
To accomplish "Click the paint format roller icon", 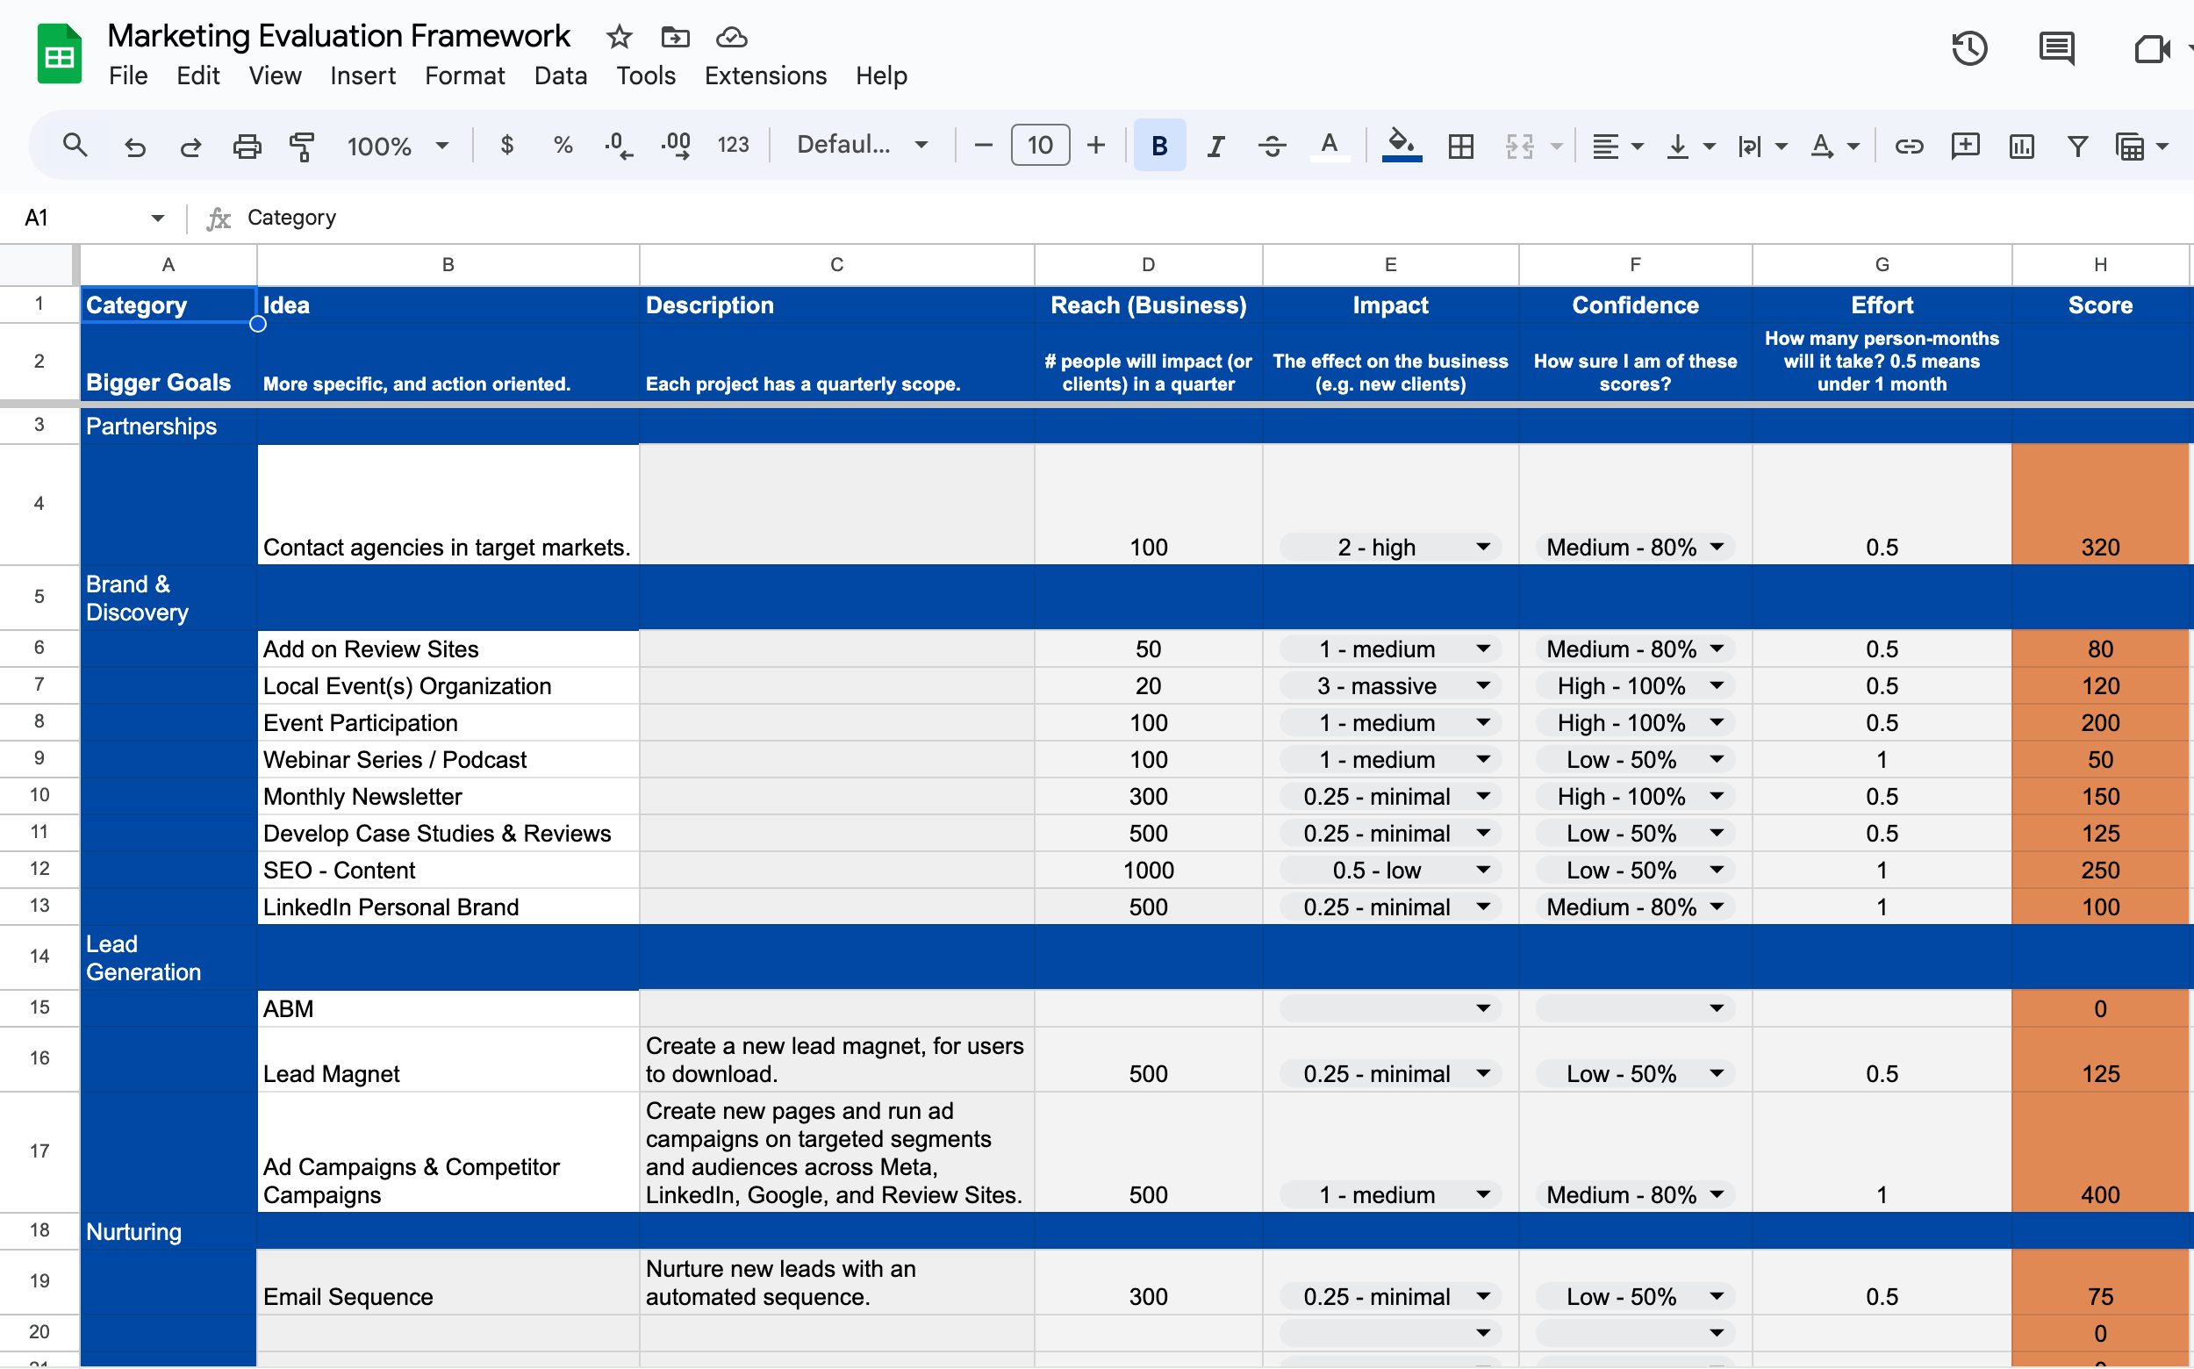I will tap(302, 146).
